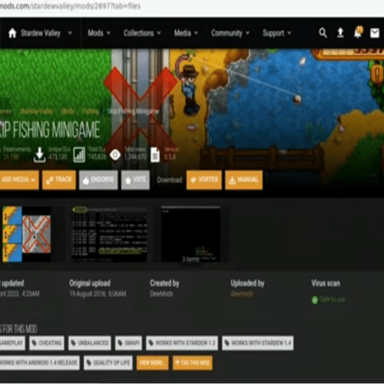This screenshot has height=384, width=384.
Task: Open the search magnifier icon
Action: point(323,33)
